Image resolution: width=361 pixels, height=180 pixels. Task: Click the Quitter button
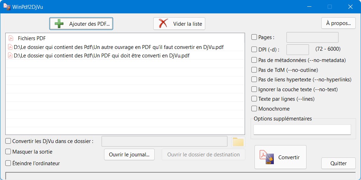(x=339, y=163)
